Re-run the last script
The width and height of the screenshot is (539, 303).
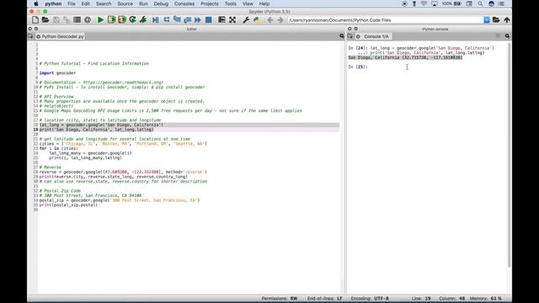pos(133,20)
